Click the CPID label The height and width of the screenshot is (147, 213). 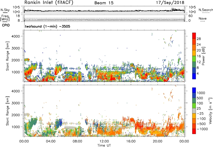coord(6,25)
